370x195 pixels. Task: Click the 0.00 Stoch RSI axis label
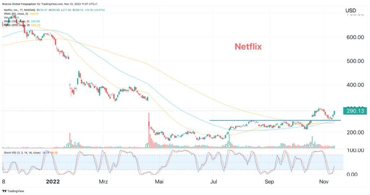point(352,175)
